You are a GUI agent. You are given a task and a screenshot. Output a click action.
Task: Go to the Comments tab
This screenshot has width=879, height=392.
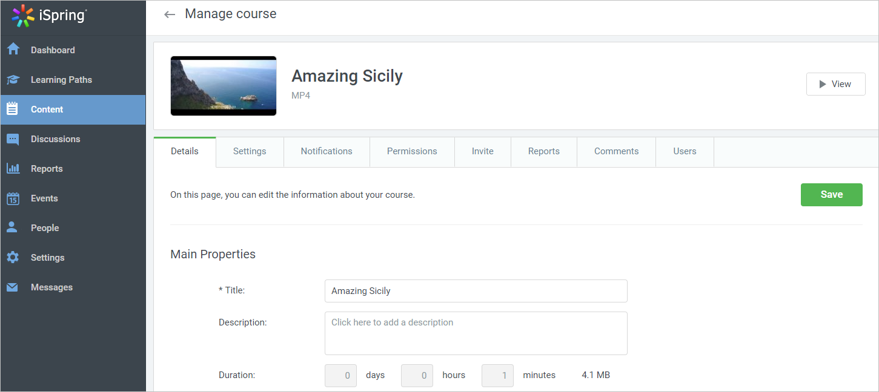(616, 151)
